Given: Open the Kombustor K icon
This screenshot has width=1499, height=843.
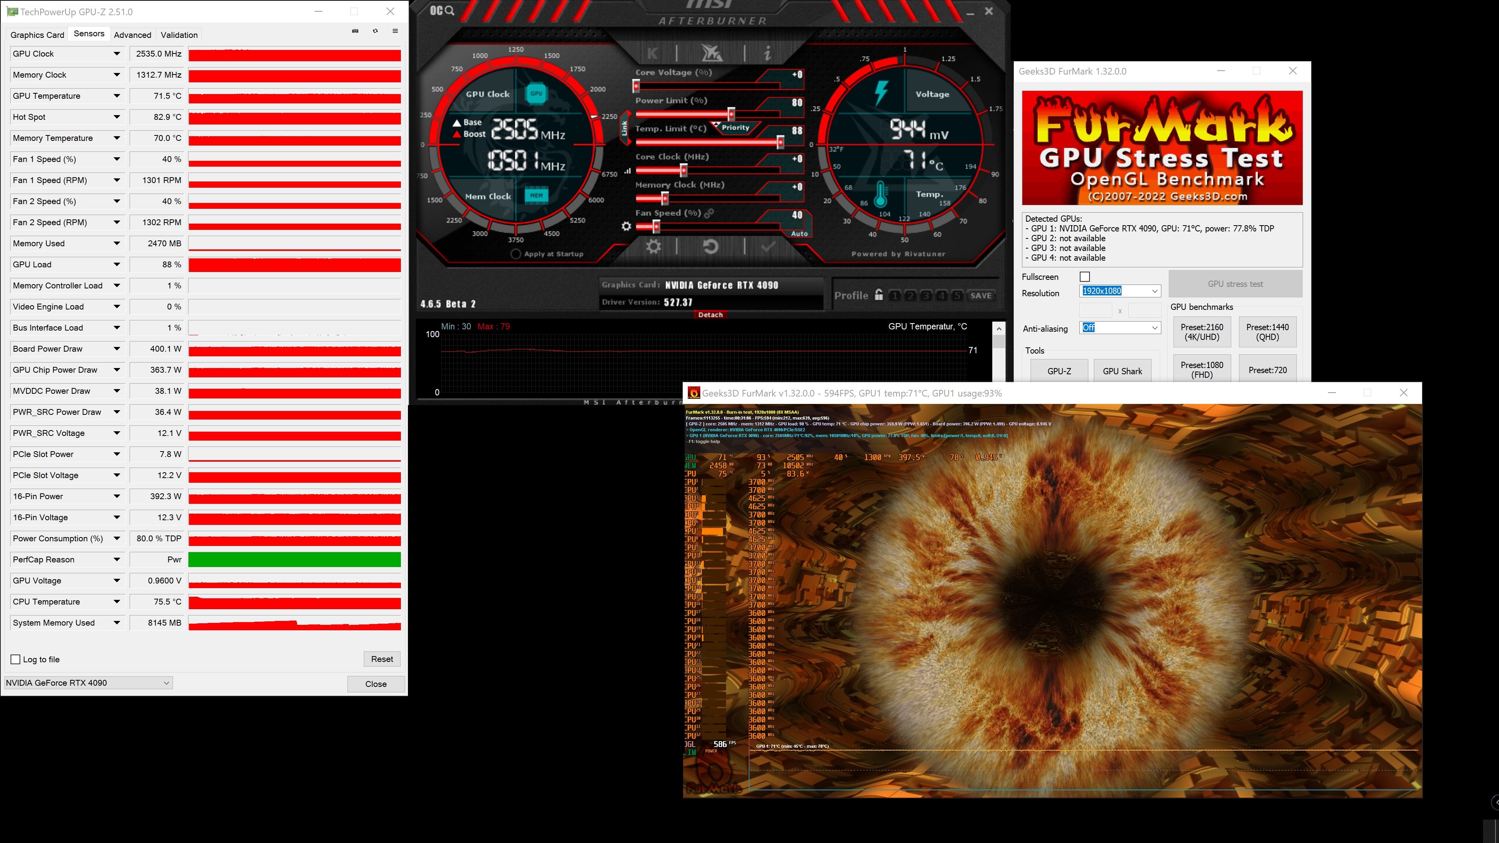Looking at the screenshot, I should tap(653, 53).
